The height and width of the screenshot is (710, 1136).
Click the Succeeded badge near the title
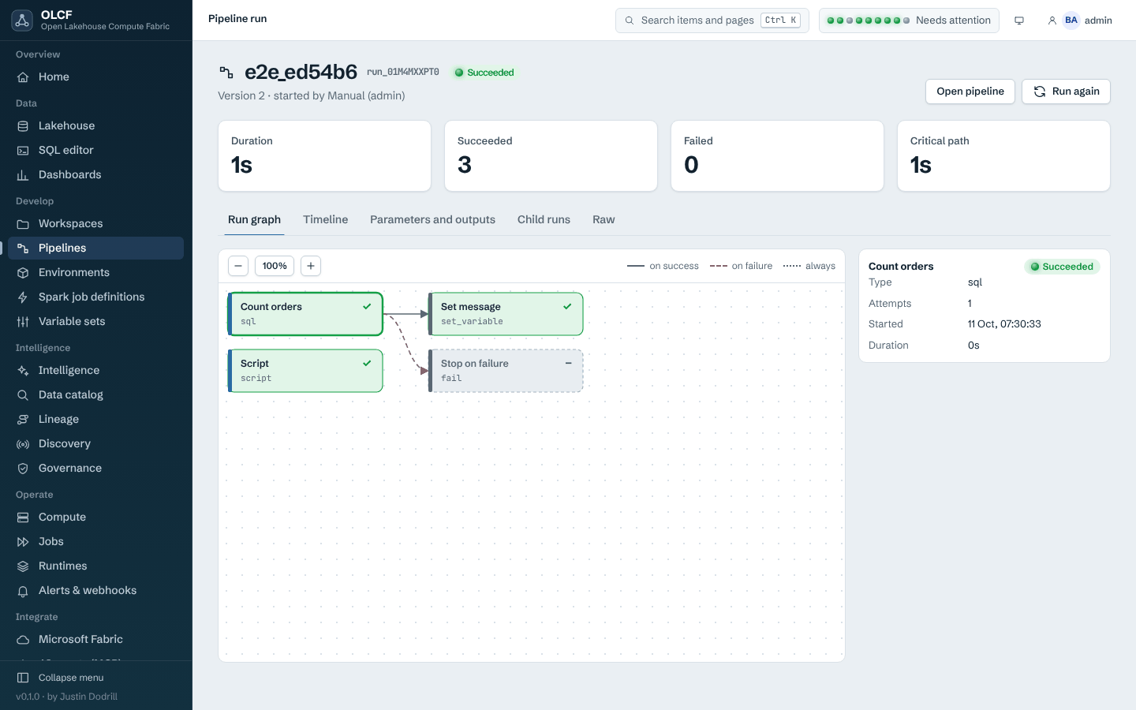pos(484,73)
